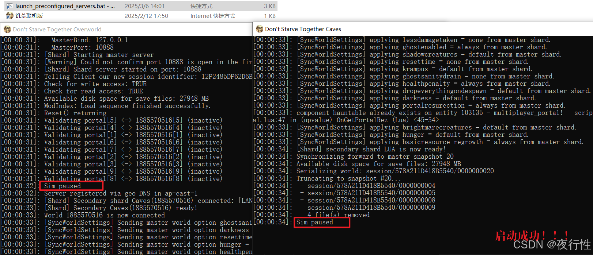Click the Check for read access: TRUE line
Viewport: 593px width, 255px height.
click(72, 91)
